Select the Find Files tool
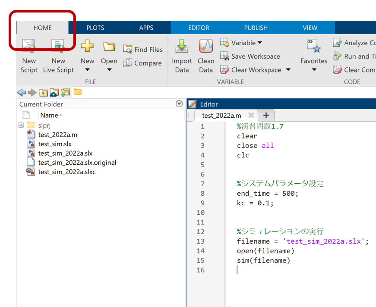The image size is (376, 307). click(x=143, y=50)
